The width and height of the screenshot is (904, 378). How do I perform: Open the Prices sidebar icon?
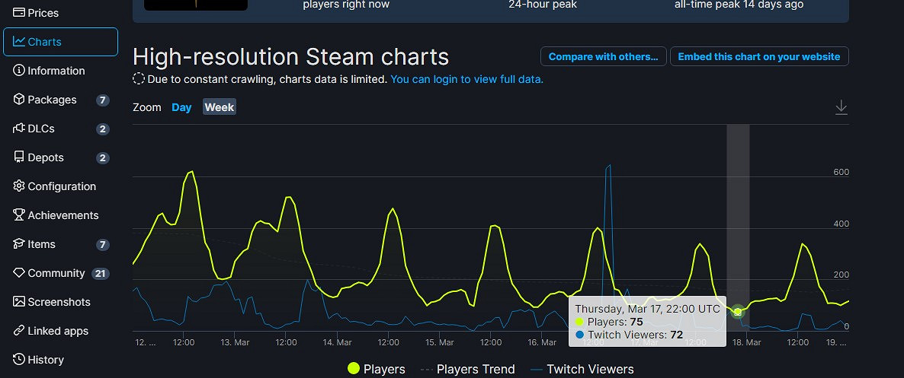tap(19, 13)
